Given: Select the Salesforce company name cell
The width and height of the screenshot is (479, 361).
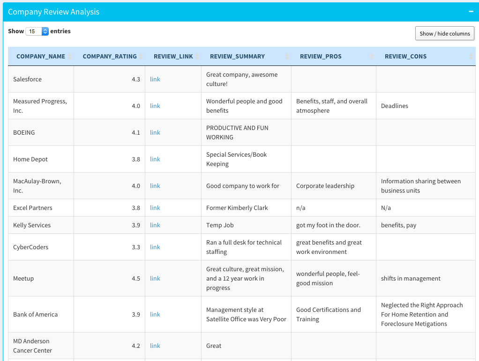Looking at the screenshot, I should tap(41, 79).
